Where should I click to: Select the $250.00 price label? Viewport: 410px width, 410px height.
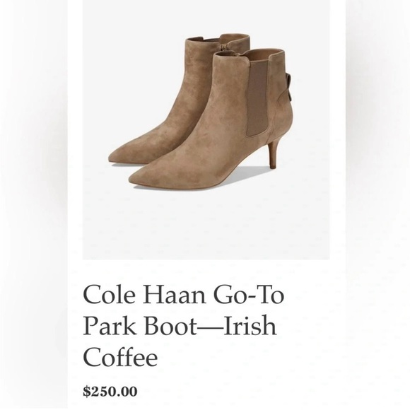click(110, 392)
